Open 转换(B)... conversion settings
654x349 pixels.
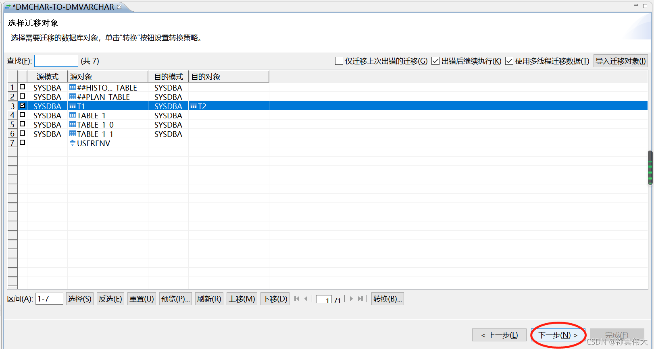tap(387, 299)
